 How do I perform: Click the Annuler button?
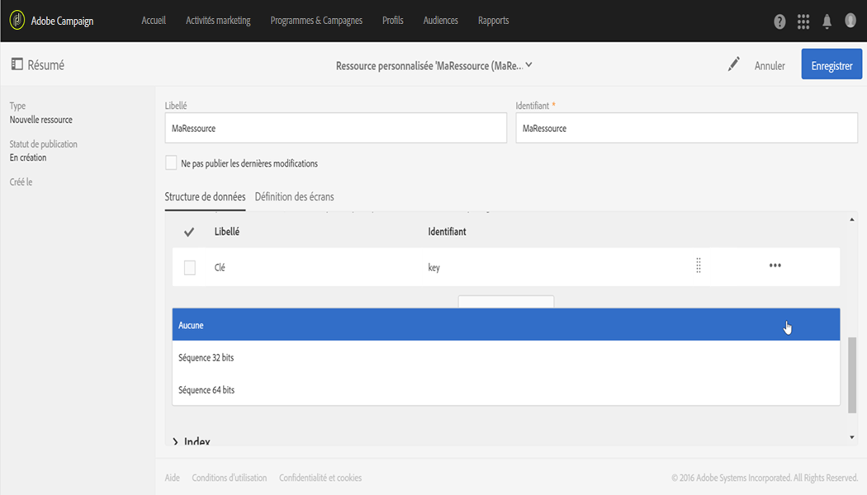(770, 65)
